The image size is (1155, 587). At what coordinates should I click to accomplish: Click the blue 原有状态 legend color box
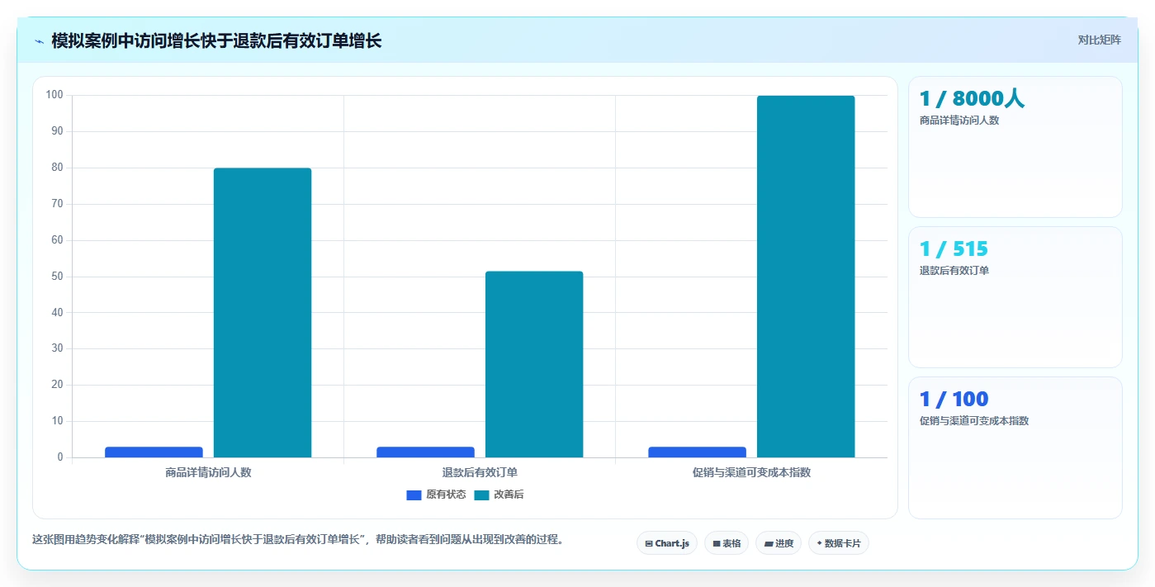tap(414, 495)
